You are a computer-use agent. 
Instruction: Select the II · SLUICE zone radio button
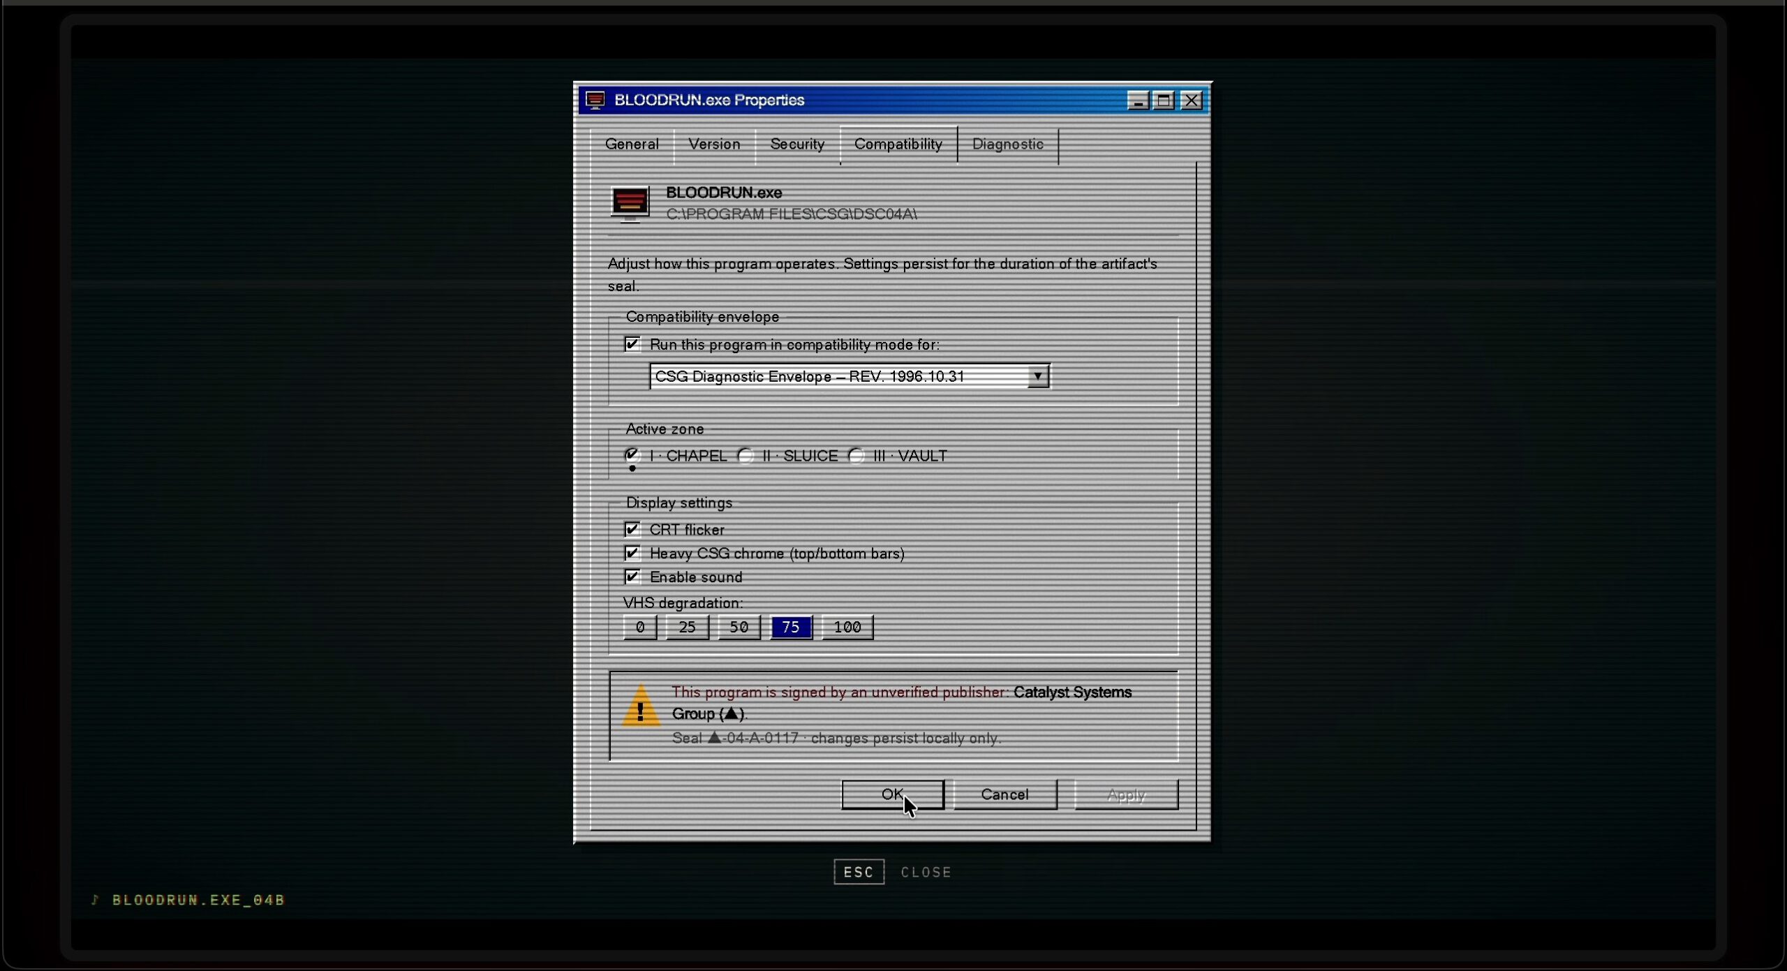(746, 456)
